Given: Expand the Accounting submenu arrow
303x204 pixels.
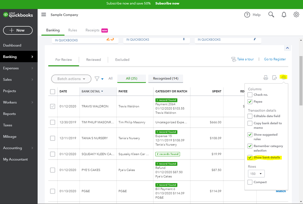Looking at the screenshot, I should coord(32,148).
